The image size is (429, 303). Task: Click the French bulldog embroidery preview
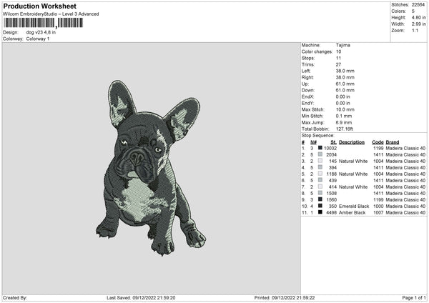pyautogui.click(x=152, y=168)
